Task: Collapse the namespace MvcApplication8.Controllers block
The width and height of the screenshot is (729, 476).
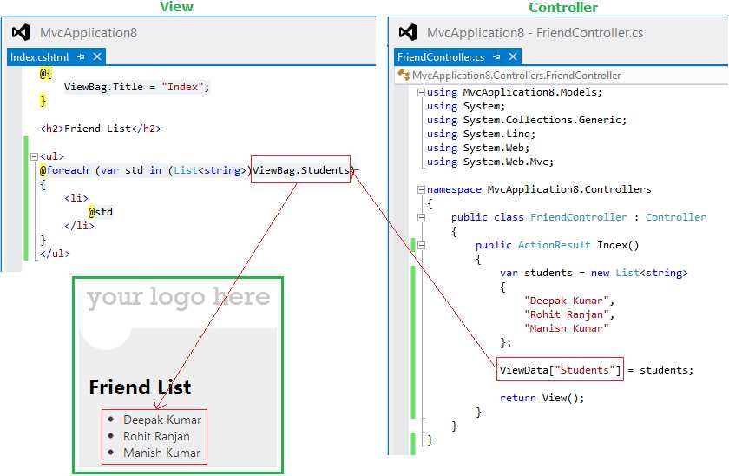Action: [x=421, y=189]
